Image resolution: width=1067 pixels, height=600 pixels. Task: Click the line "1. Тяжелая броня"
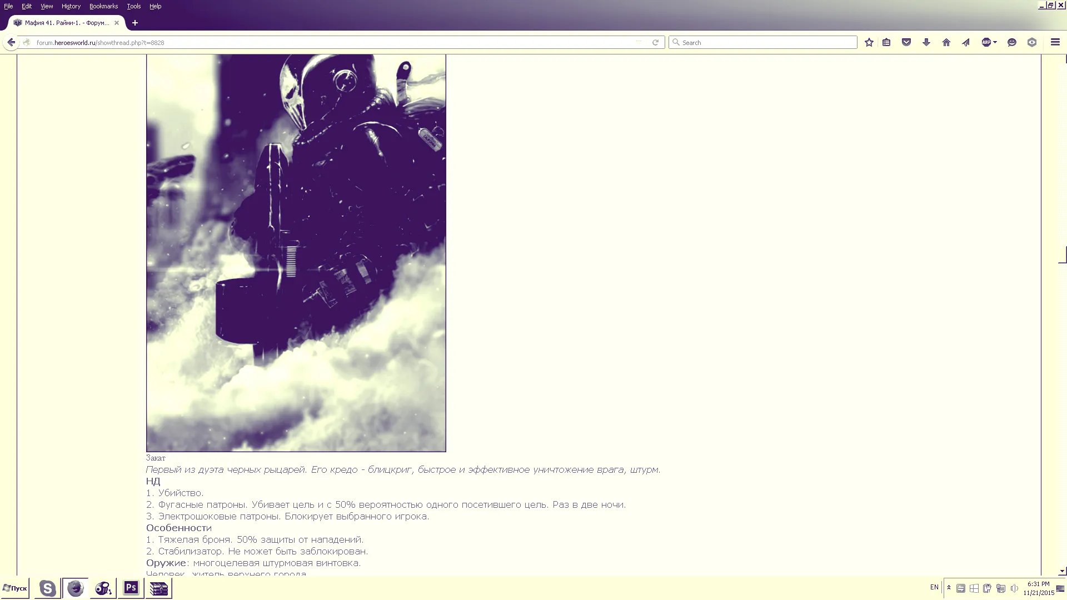click(255, 539)
